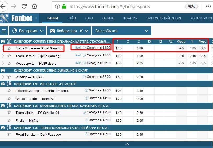The width and height of the screenshot is (213, 148).
Task: Click gamepad icon in LOL Pro League header
Action: coord(3,84)
